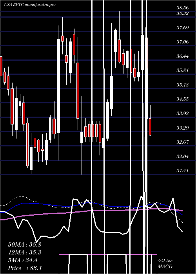Click the 31.41 price axis label

[x=183, y=171]
